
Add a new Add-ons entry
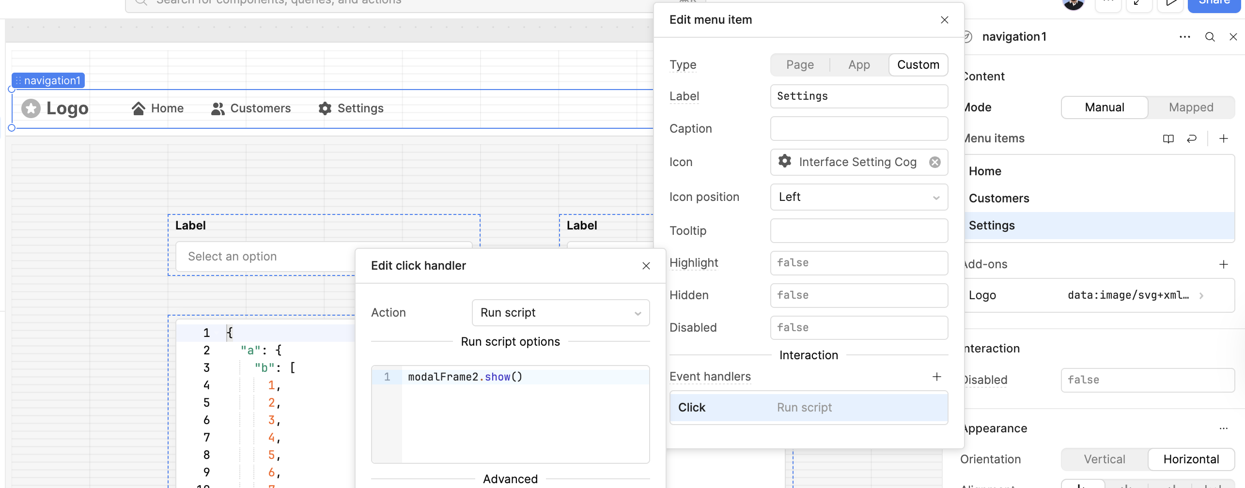[1223, 264]
